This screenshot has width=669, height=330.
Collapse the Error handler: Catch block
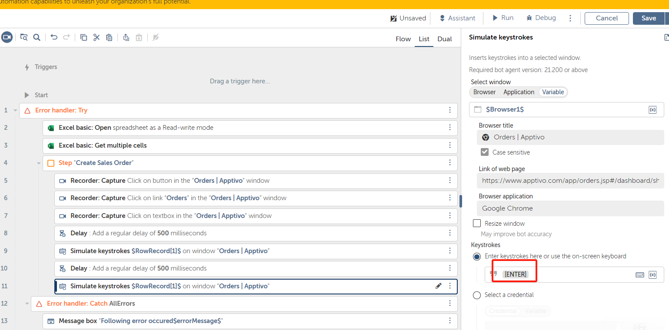[x=27, y=304]
